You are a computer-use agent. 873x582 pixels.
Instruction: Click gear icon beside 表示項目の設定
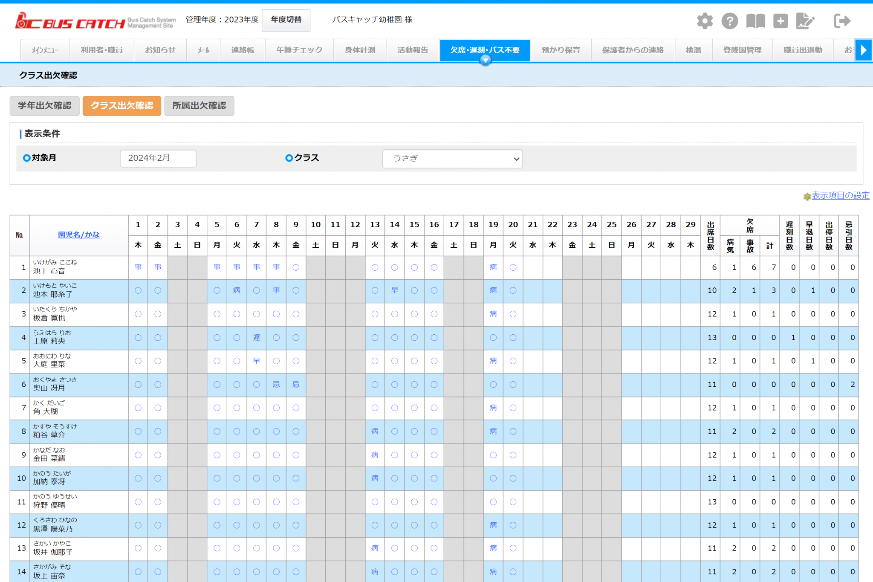[807, 197]
